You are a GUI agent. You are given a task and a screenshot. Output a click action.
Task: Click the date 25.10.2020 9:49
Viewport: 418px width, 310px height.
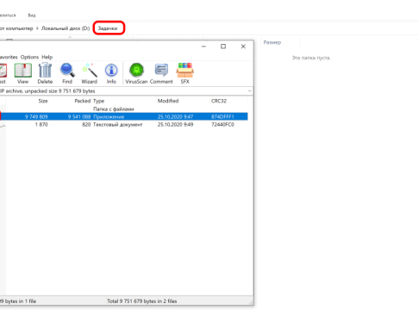tap(175, 124)
